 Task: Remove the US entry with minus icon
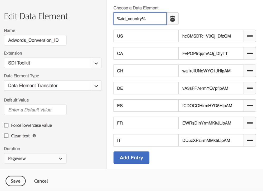pos(250,36)
